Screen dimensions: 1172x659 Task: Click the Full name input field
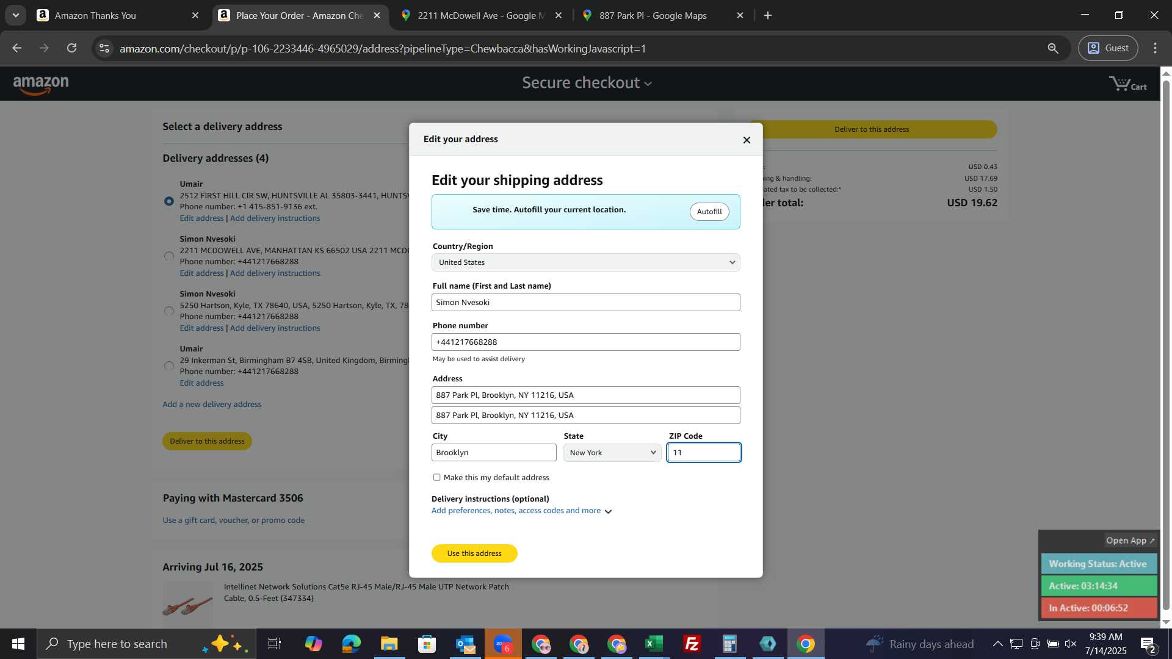(585, 303)
